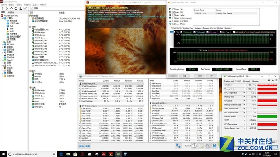The width and height of the screenshot is (280, 157).
Task: Enable Stress cache checkbox
Action: [x=173, y=15]
